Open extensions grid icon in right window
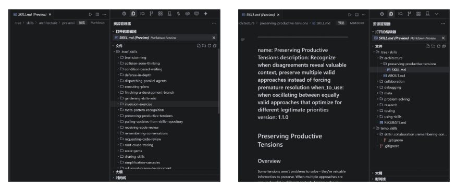This screenshot has height=189, width=456. point(418,14)
